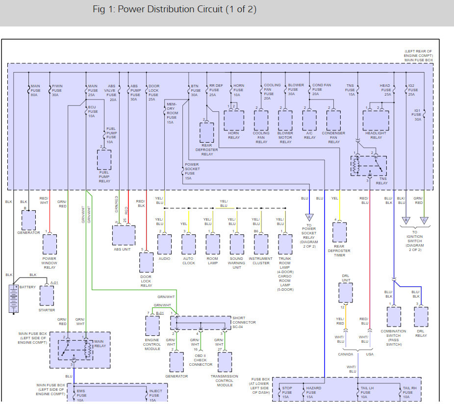The image size is (454, 404).
Task: Select the combination switch pass switch box
Action: tap(394, 317)
